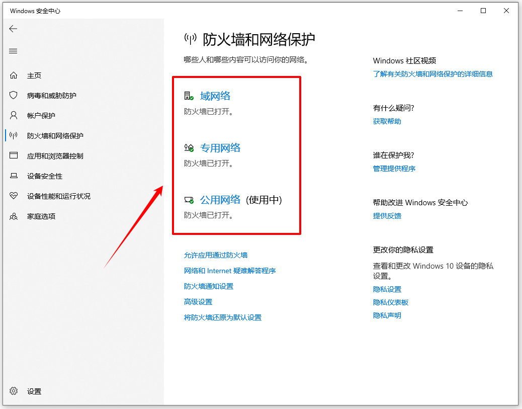Click the 更改你的隐私设置 heading
Screen dimensions: 522x409
403,250
